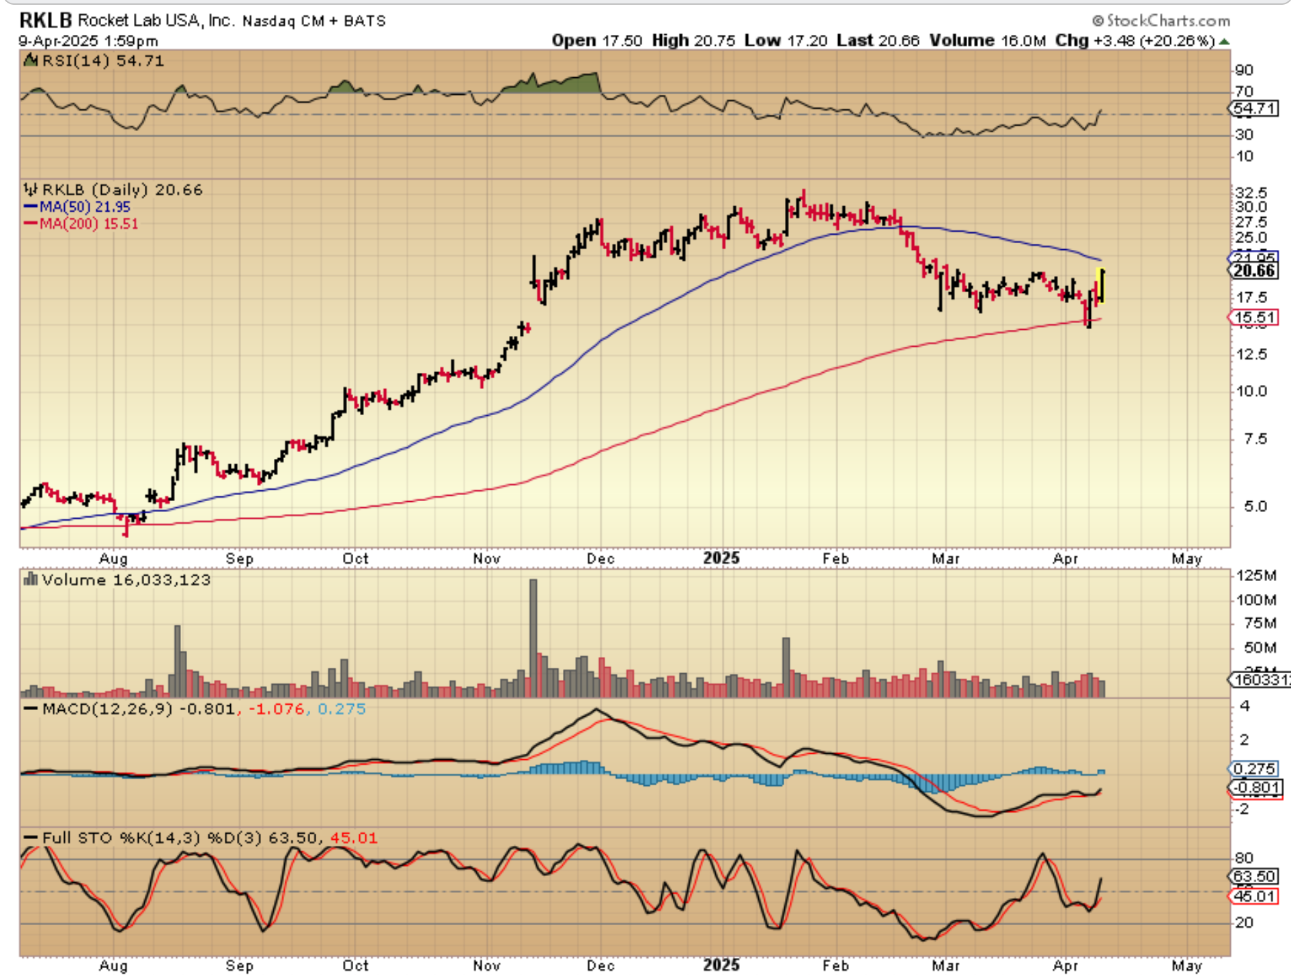Click the 5.0 label on the price axis
Screen dimensions: 1291x975
tap(1255, 507)
